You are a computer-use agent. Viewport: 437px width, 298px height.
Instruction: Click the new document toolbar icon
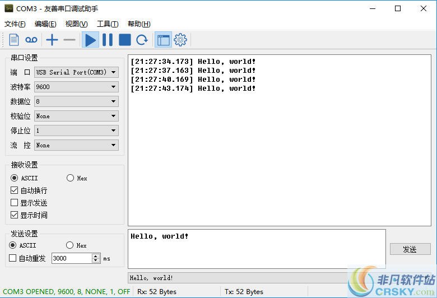[14, 40]
